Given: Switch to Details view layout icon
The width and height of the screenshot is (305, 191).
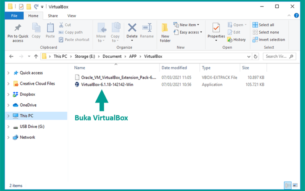Looking at the screenshot, I should [288, 185].
